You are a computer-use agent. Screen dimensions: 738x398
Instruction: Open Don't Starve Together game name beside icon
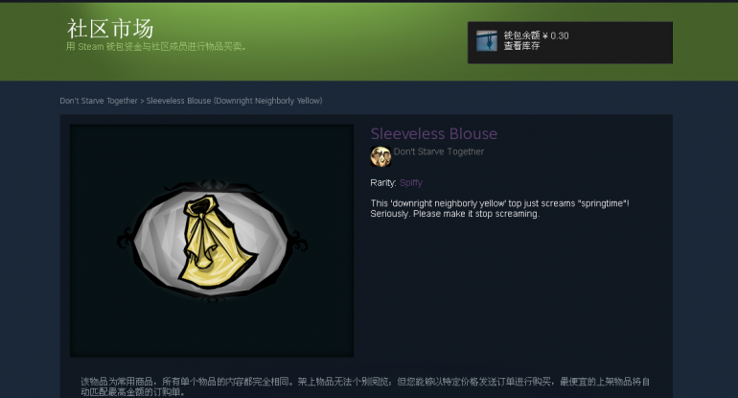pyautogui.click(x=439, y=152)
